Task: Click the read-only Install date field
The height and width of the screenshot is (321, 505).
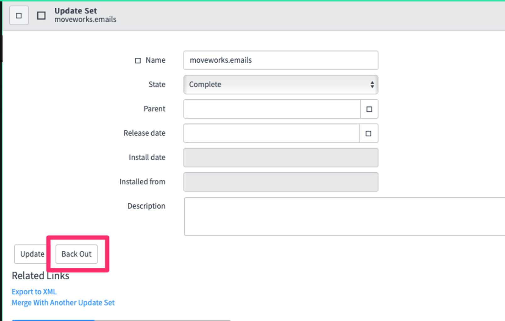Action: pyautogui.click(x=281, y=158)
